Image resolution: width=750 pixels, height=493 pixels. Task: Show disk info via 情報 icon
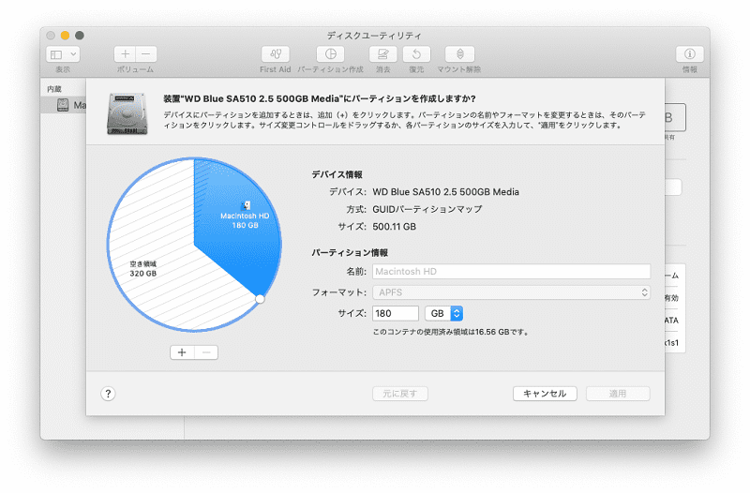[x=689, y=54]
